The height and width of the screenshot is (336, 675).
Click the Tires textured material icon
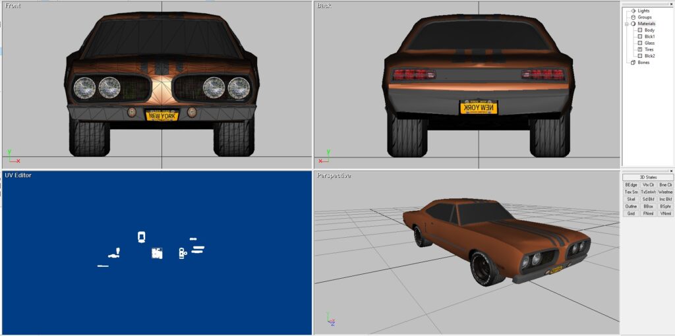[639, 49]
